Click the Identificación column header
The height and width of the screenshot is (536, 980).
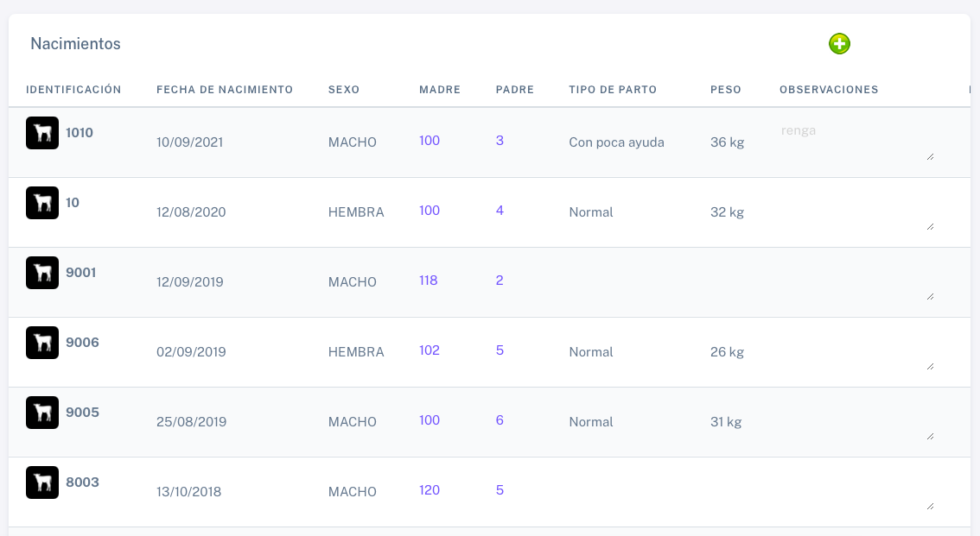click(x=73, y=90)
